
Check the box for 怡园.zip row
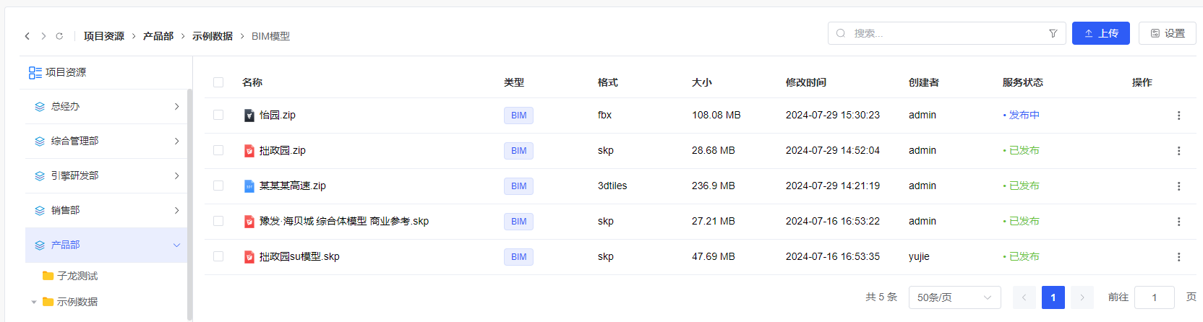(x=218, y=115)
